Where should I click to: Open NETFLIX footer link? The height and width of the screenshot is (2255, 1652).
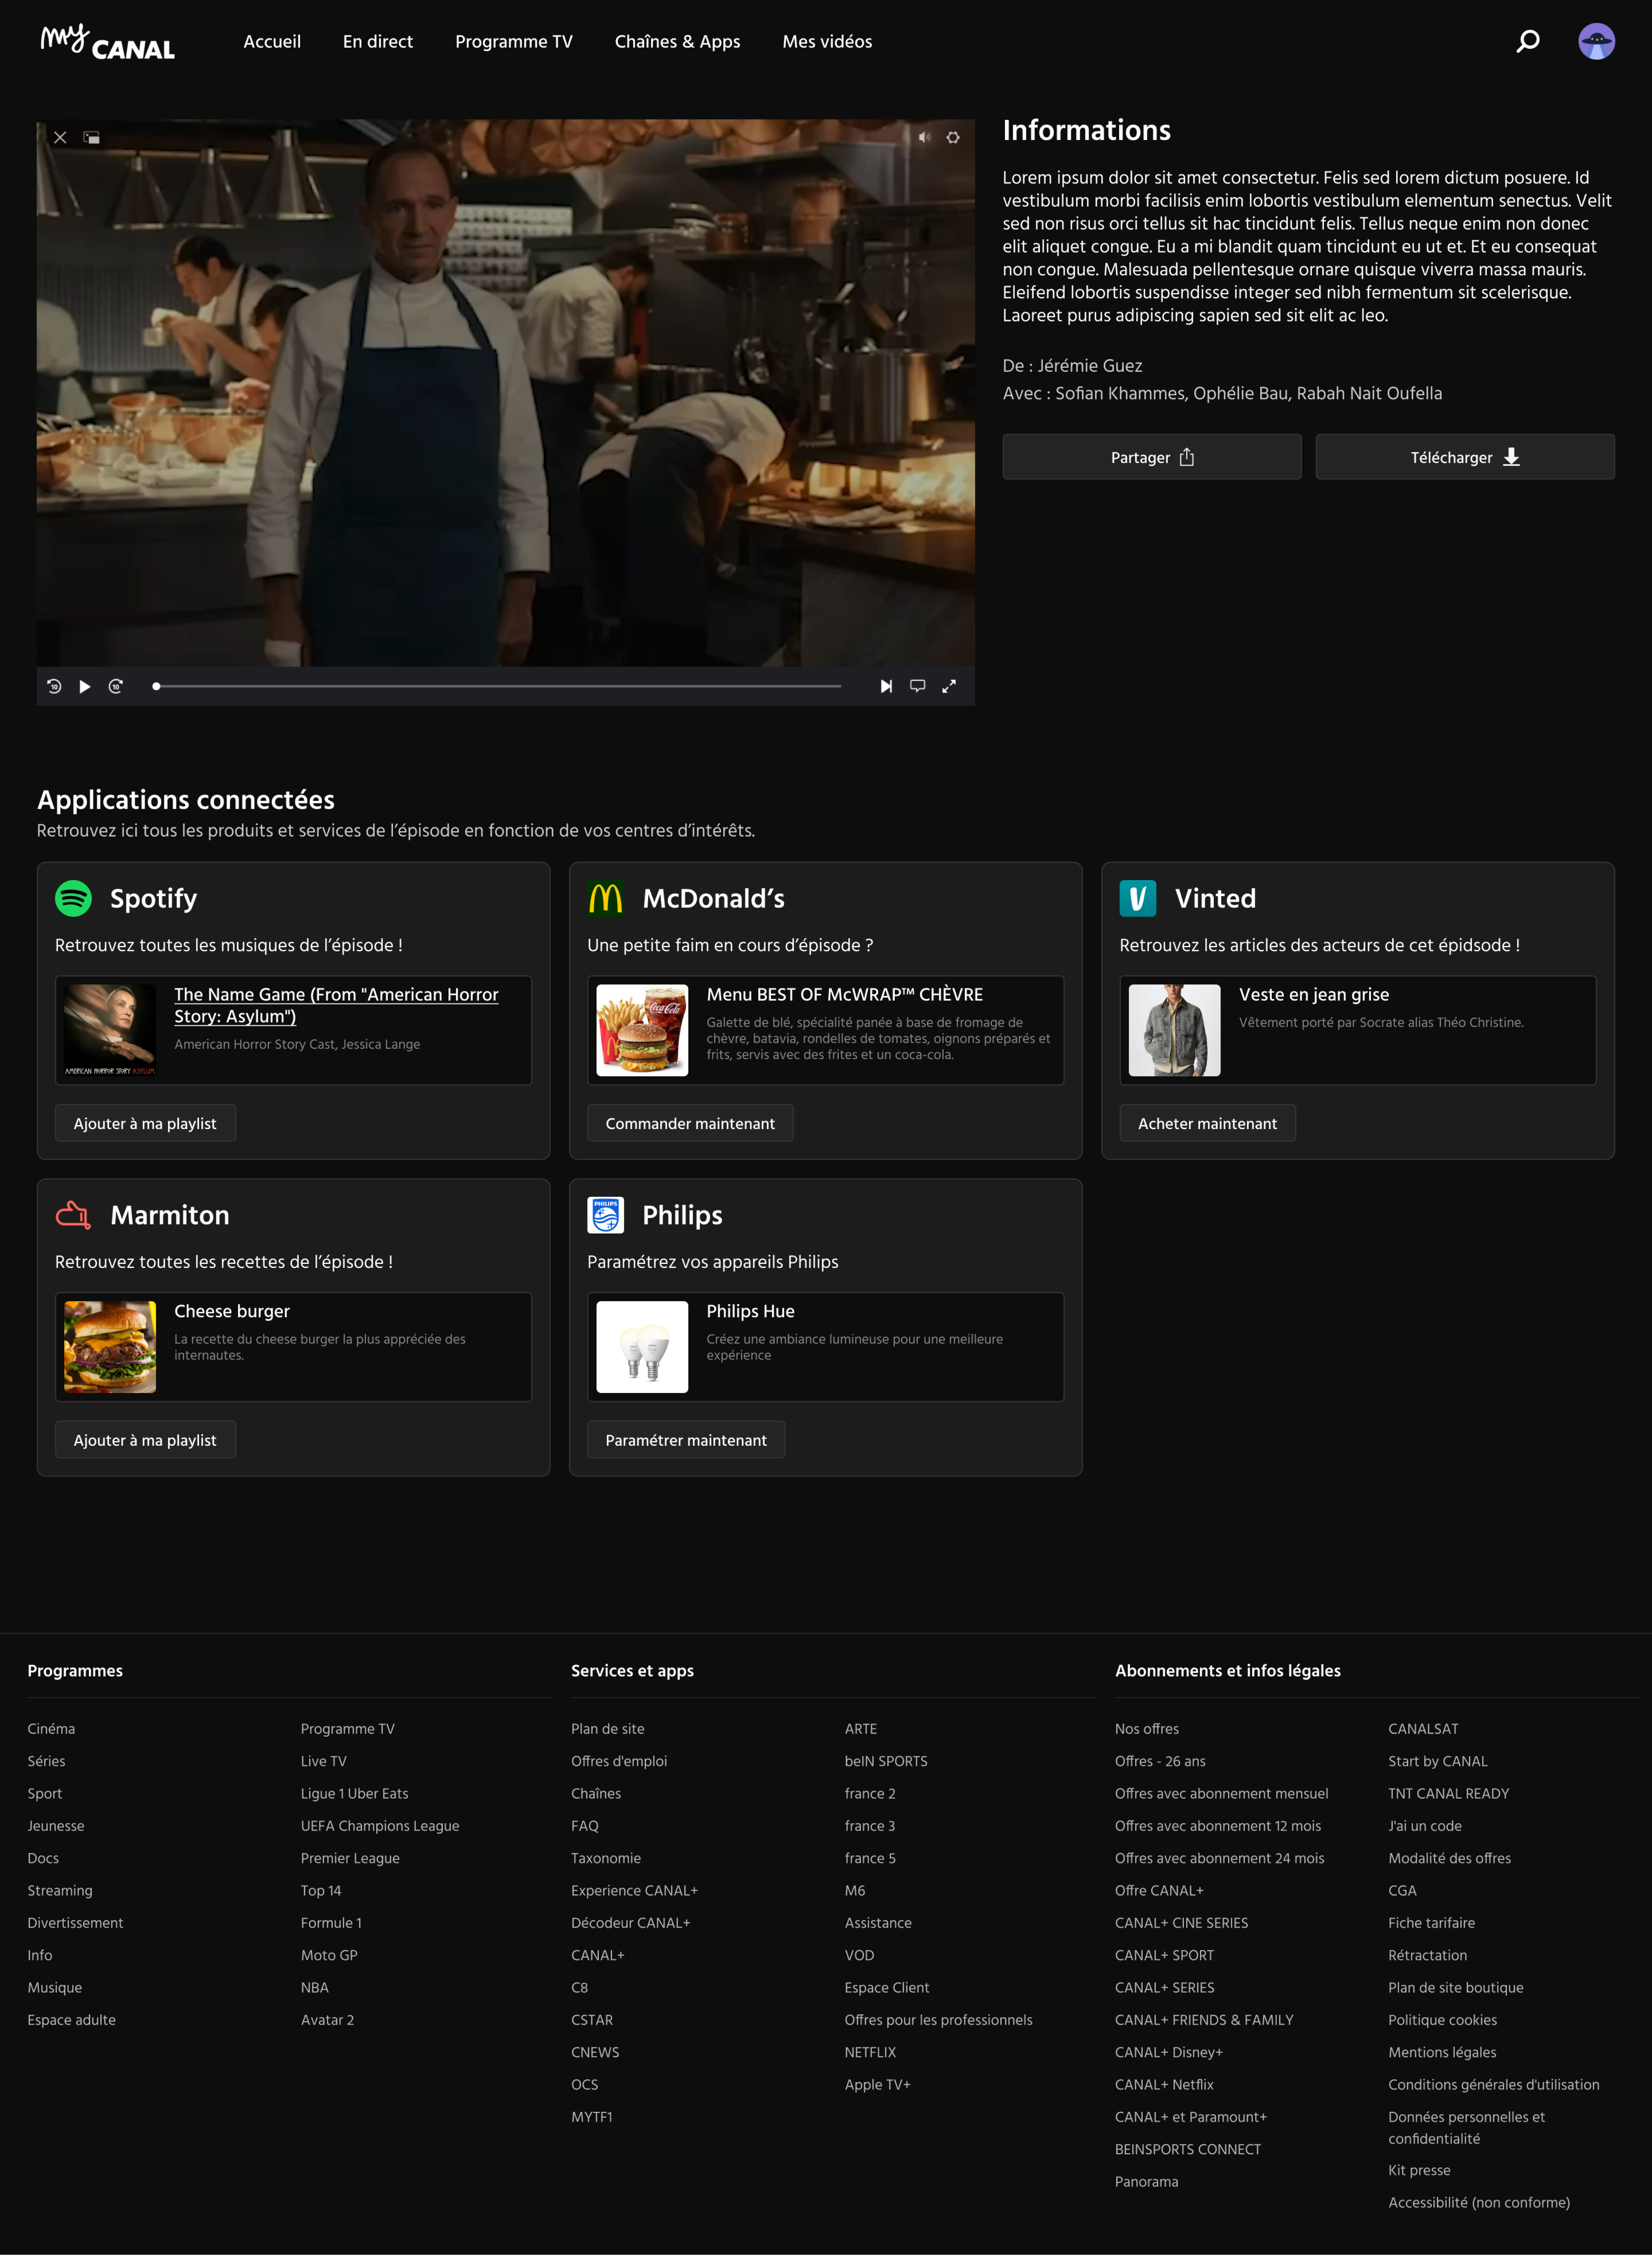(870, 2052)
